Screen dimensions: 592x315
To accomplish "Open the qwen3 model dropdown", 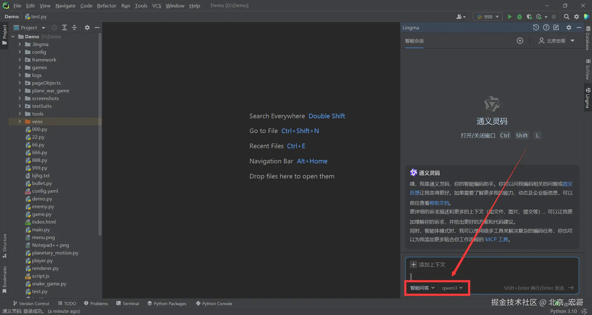I will pos(452,288).
